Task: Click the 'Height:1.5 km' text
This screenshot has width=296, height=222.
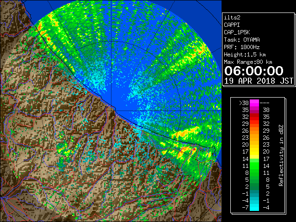Action: click(245, 55)
